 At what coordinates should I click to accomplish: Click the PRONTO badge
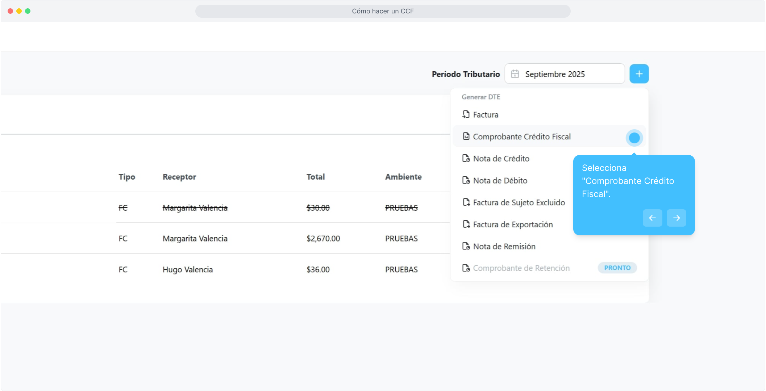coord(617,268)
